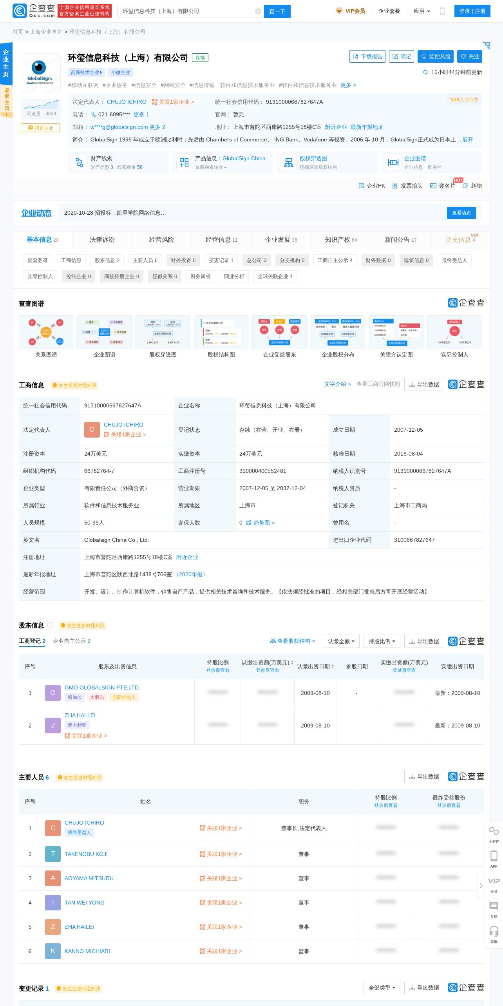Screen dimensions: 503x1006
Task: Click the 查一下 search button
Action: click(x=277, y=11)
